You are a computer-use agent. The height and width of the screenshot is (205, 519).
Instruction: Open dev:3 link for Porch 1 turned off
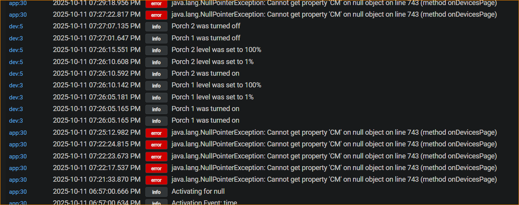click(16, 38)
